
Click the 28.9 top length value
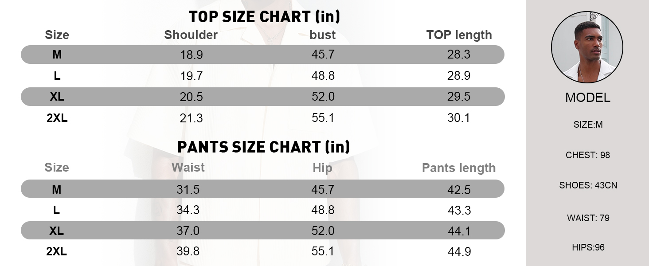point(459,76)
